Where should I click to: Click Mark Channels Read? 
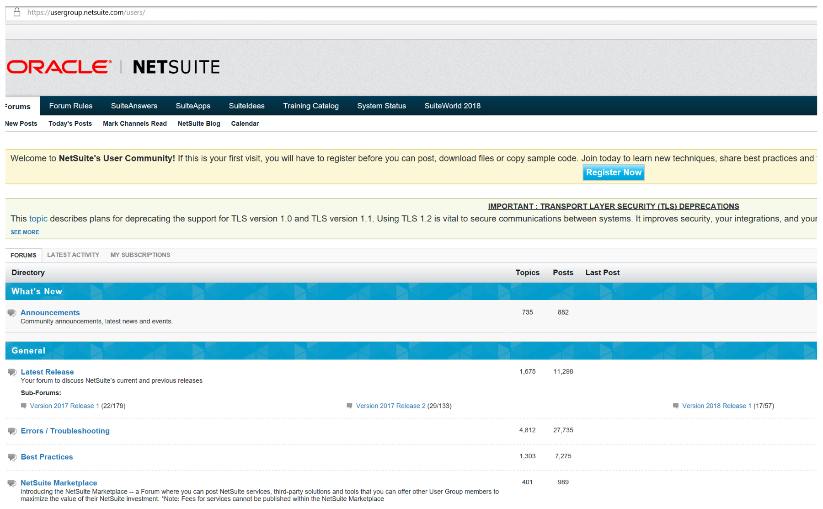pos(135,123)
